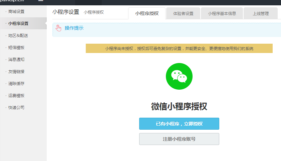Switch to the 小程序授权 tab
281x161 pixels.
tap(147, 14)
